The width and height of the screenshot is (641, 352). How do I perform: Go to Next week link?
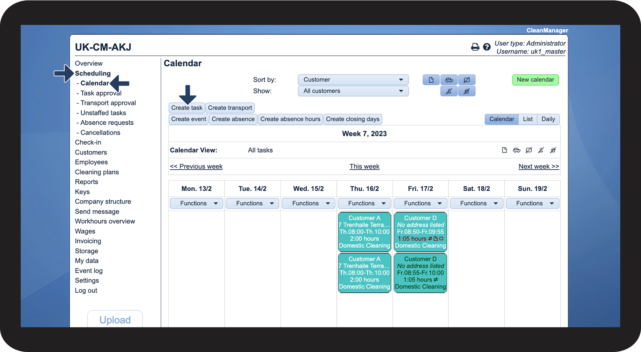[x=539, y=166]
